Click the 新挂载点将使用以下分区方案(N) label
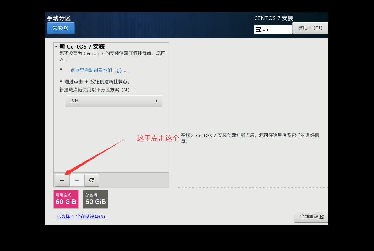 pyautogui.click(x=97, y=90)
